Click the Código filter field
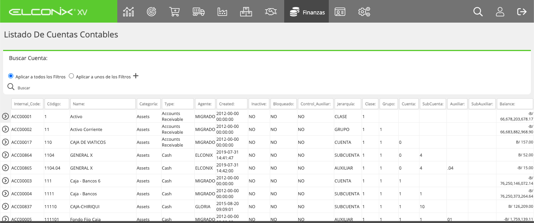The width and height of the screenshot is (534, 223). (57, 104)
